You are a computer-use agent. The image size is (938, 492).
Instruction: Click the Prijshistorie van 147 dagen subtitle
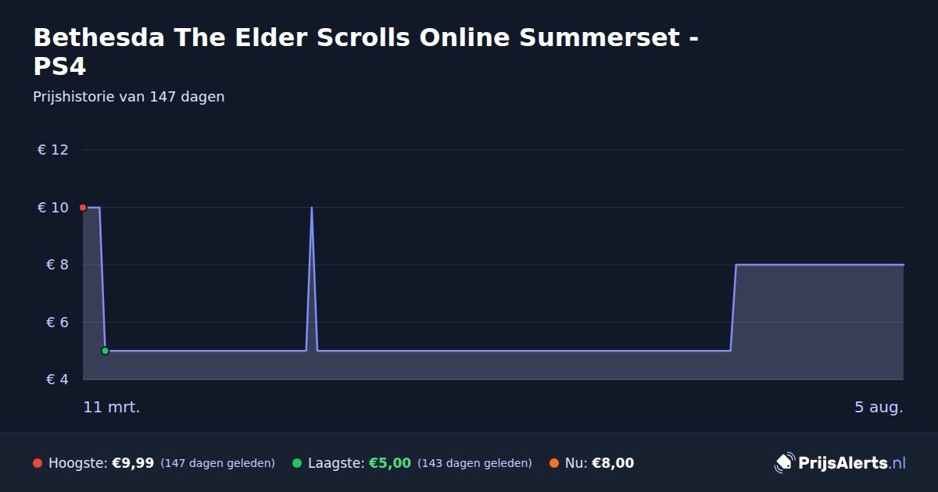pos(129,97)
